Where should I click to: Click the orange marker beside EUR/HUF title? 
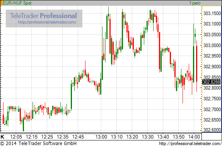click(1, 3)
